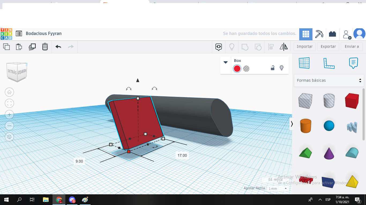Click the Exportar button
This screenshot has height=205, width=366.
[x=328, y=46]
